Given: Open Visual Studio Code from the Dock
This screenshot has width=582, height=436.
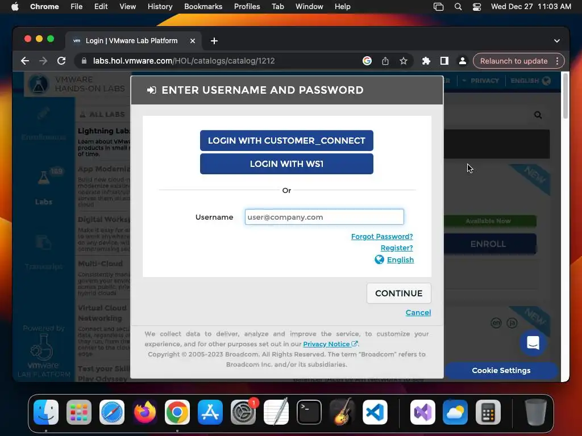Looking at the screenshot, I should 375,412.
